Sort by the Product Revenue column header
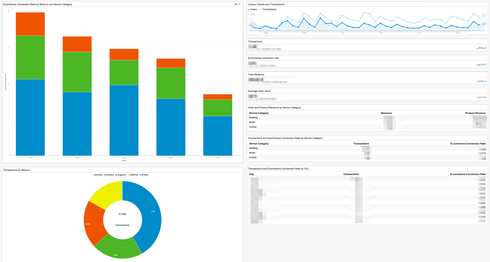 point(475,113)
